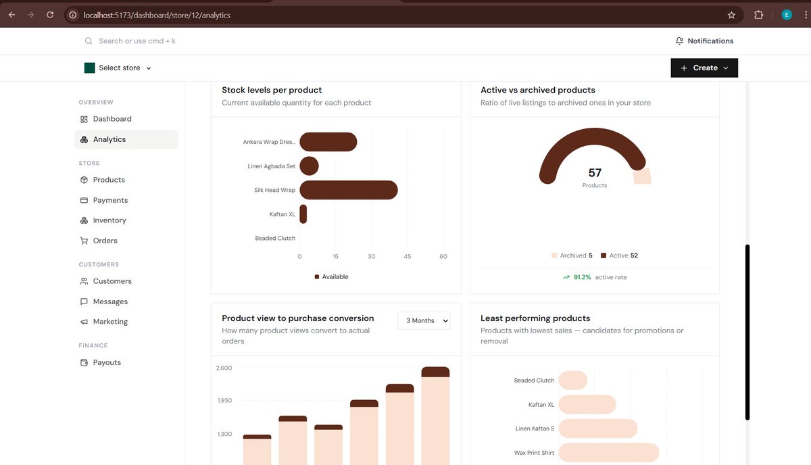Click the Dashboard grid icon in sidebar
The image size is (811, 465).
tap(84, 119)
